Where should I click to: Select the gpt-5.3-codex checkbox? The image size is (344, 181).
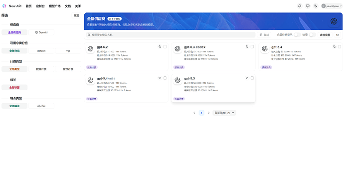[252, 47]
